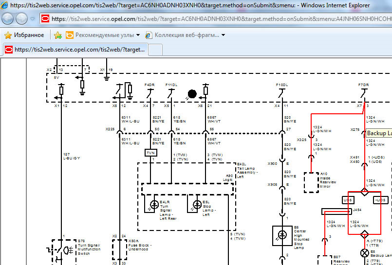Screen dimensions: 392x265
Task: Click the F10DL fuse label
Action: pos(282,85)
